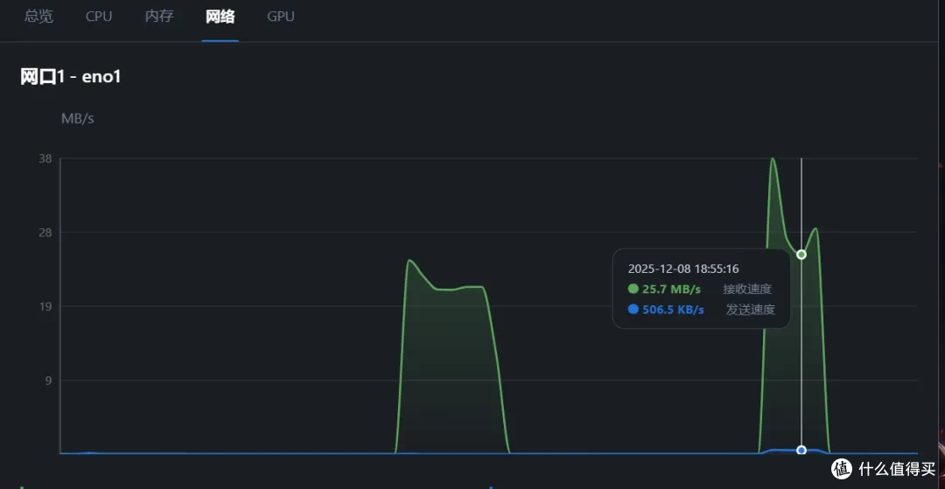Select the 网络 network tab
Screen dimensions: 945x489
[x=220, y=17]
